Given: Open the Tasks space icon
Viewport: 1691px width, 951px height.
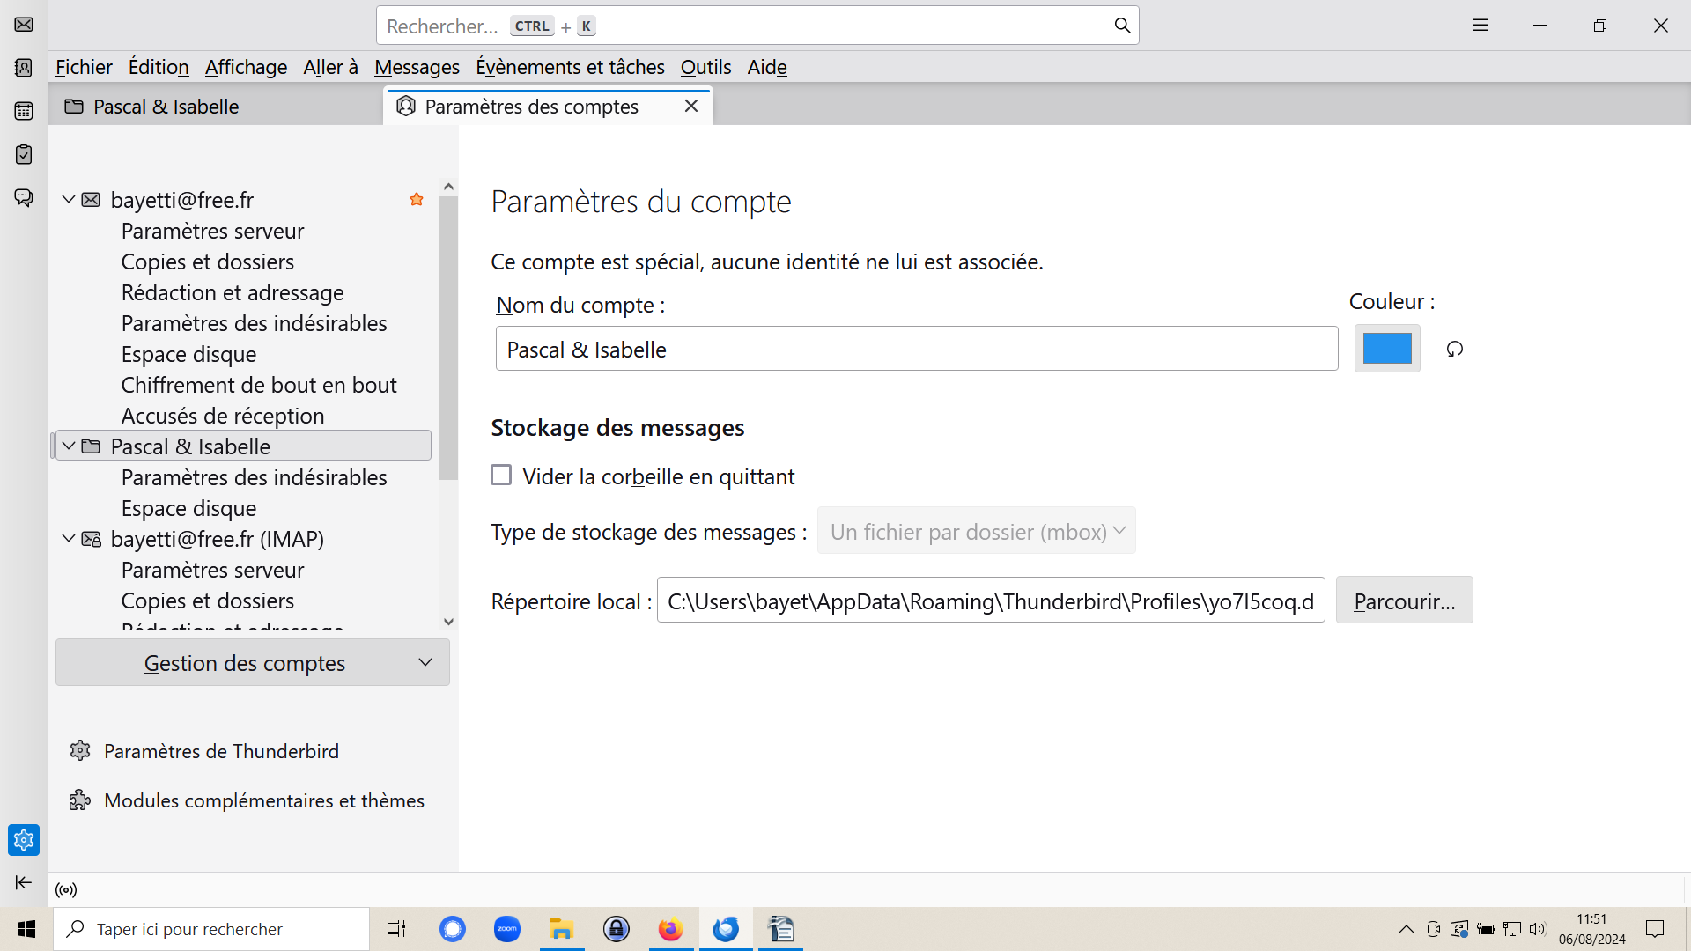Looking at the screenshot, I should (24, 154).
